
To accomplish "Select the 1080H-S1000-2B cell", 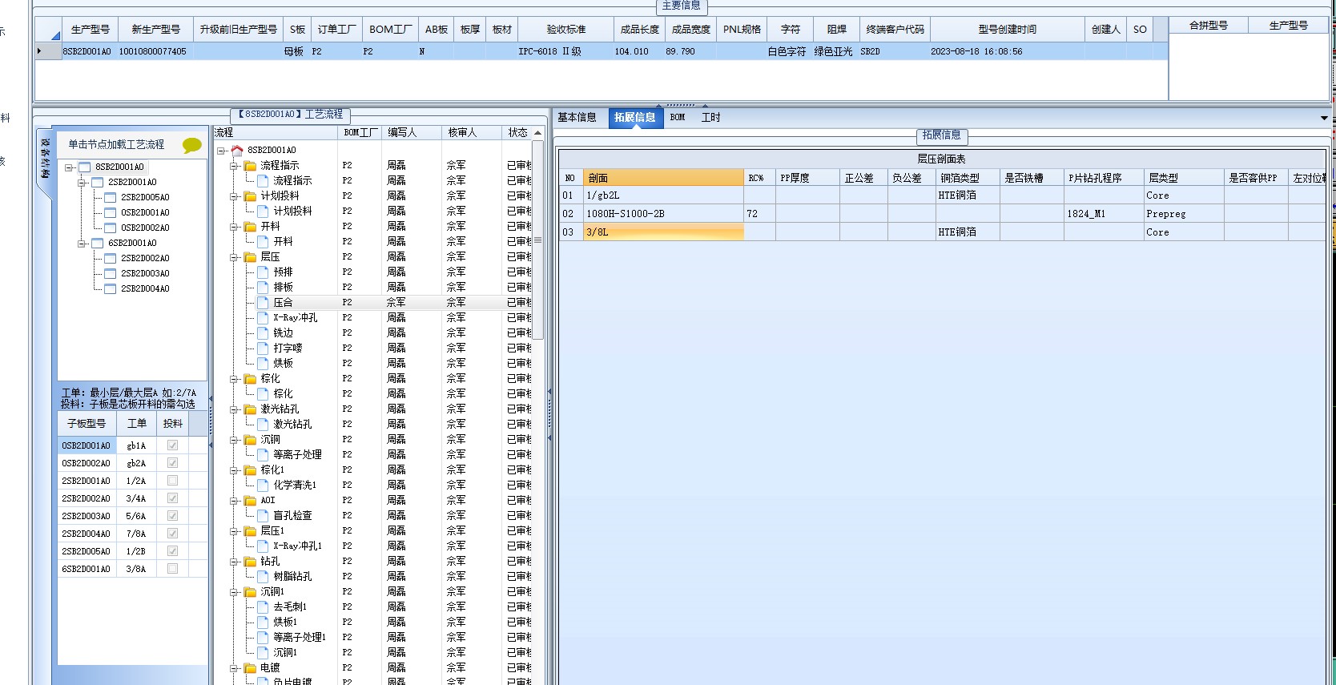I will click(x=663, y=214).
